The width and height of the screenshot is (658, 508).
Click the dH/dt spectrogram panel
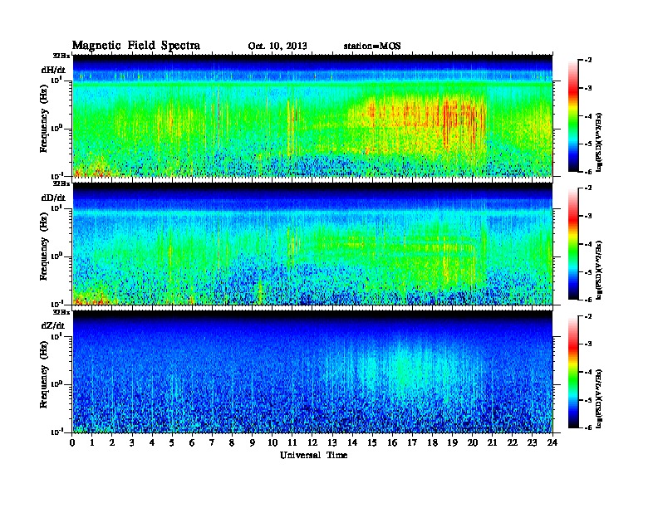312,115
